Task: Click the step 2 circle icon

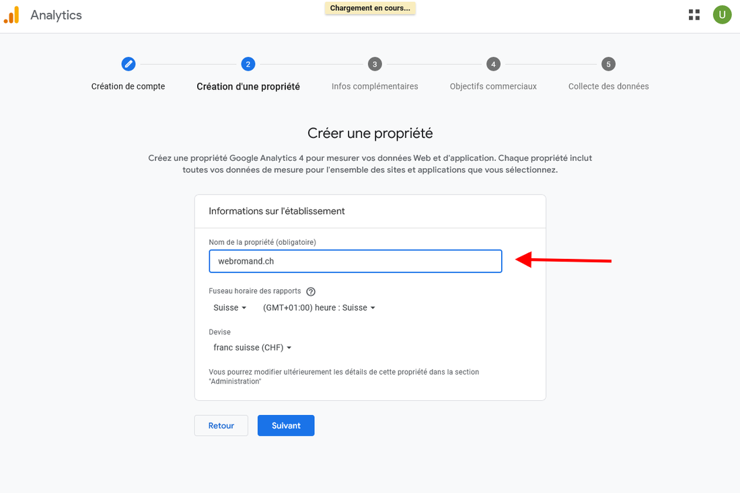Action: point(248,65)
